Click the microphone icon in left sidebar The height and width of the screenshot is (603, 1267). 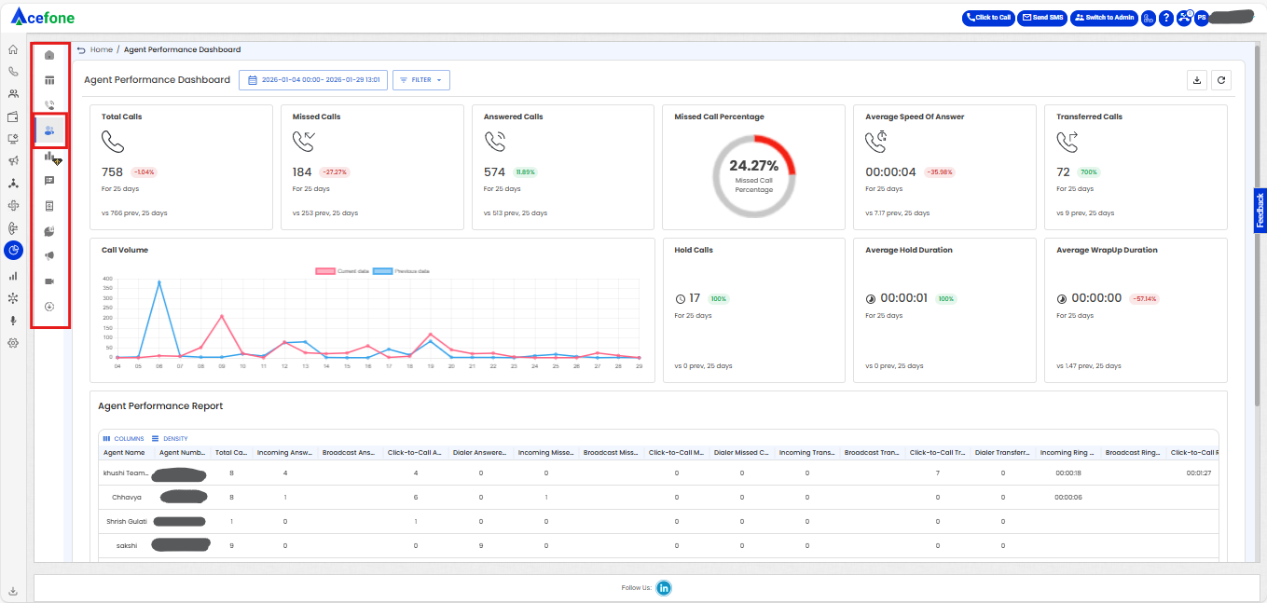(x=13, y=321)
